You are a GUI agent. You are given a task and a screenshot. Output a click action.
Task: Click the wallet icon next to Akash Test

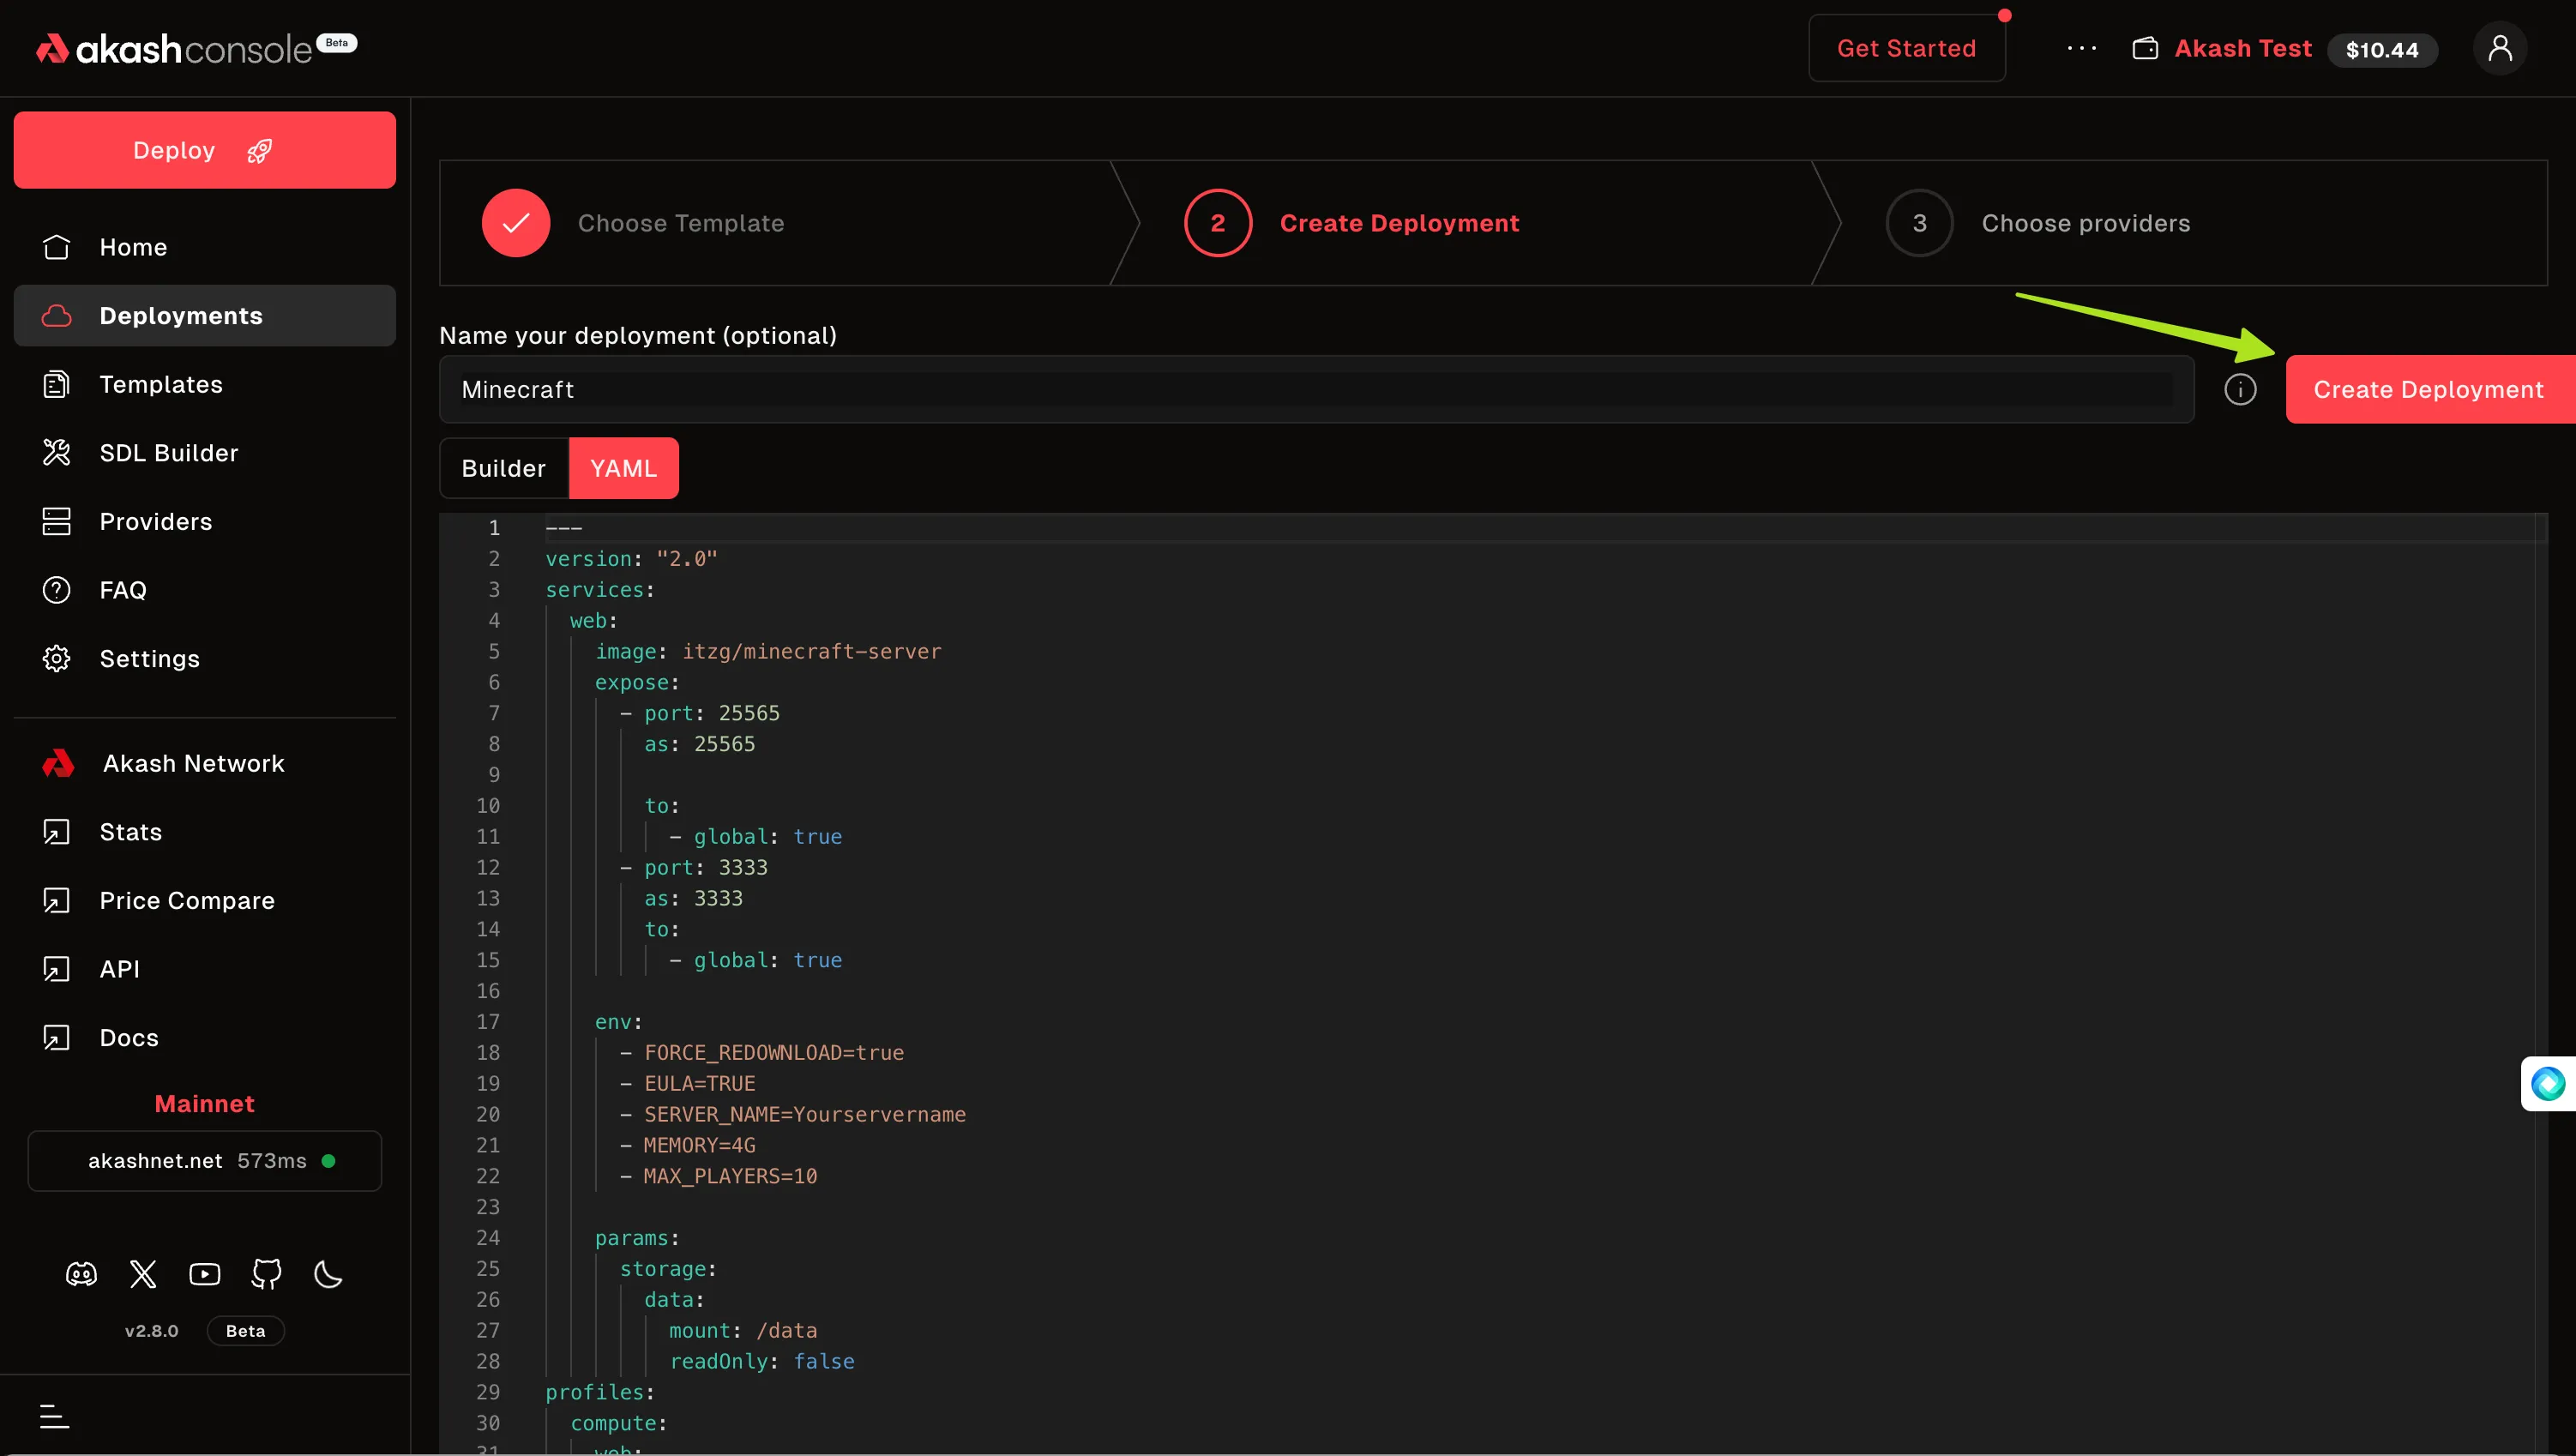pos(2145,48)
